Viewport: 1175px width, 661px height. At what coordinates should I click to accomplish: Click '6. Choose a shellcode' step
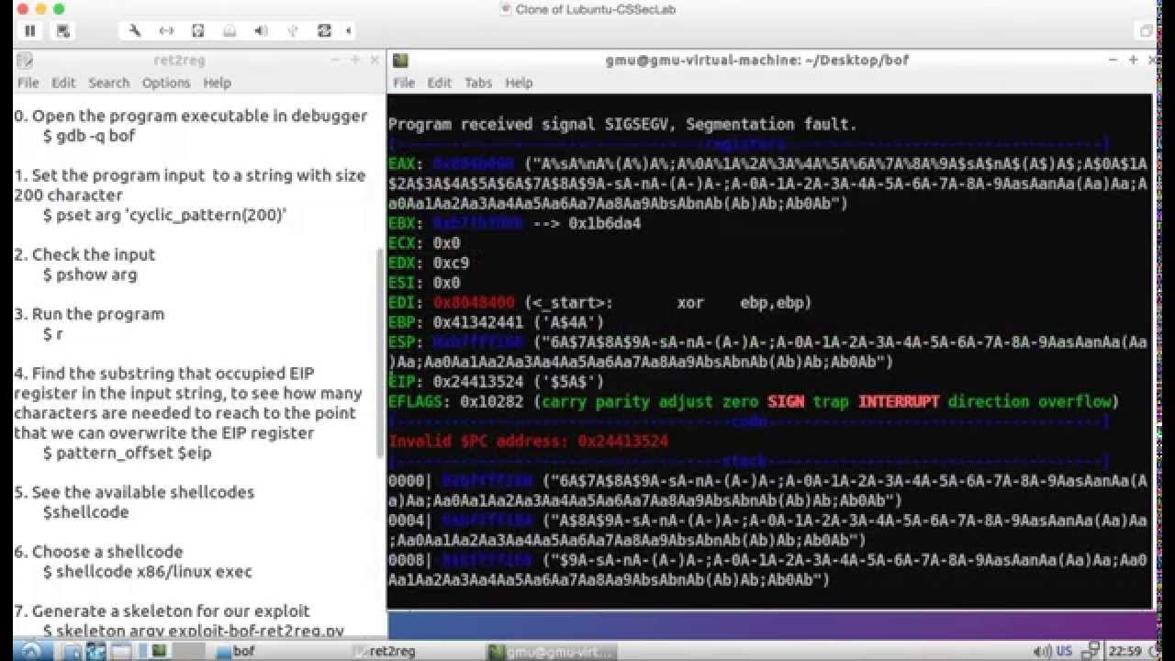(98, 552)
